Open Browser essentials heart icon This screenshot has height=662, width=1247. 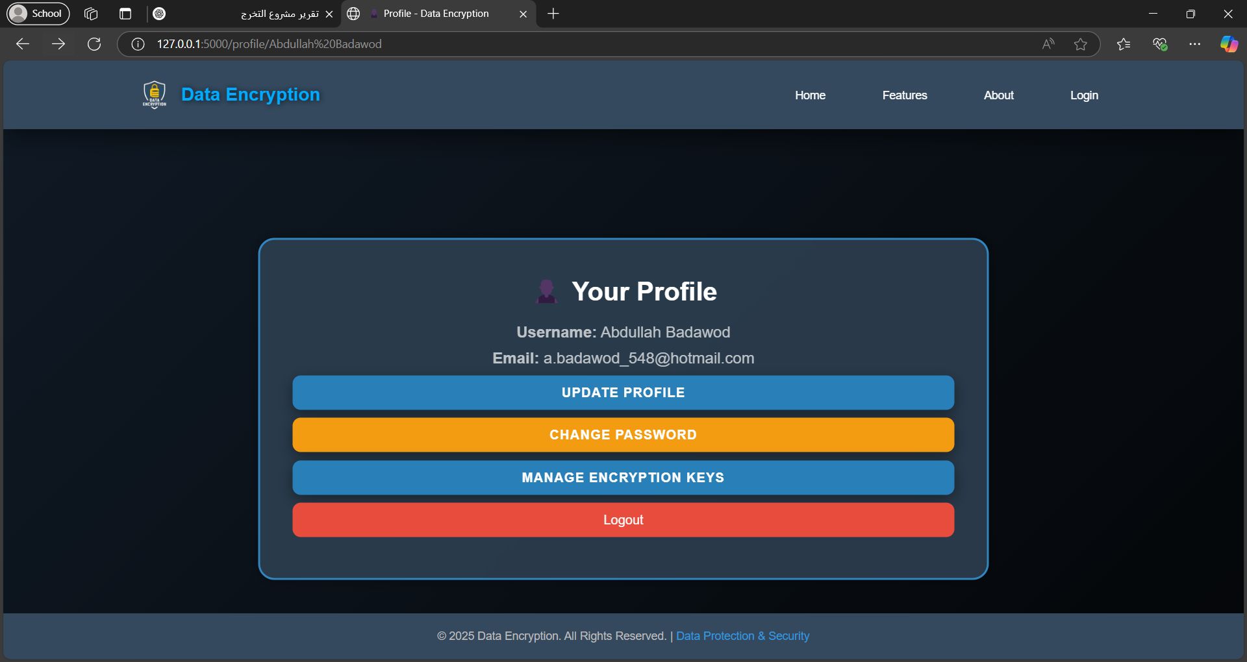(x=1160, y=44)
